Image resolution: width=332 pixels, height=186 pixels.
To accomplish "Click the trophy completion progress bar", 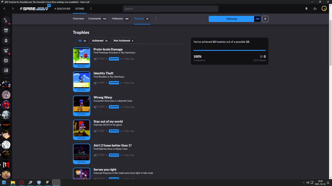I will point(229,50).
